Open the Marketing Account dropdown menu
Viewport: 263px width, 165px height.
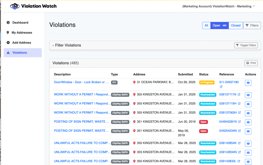(x=218, y=6)
